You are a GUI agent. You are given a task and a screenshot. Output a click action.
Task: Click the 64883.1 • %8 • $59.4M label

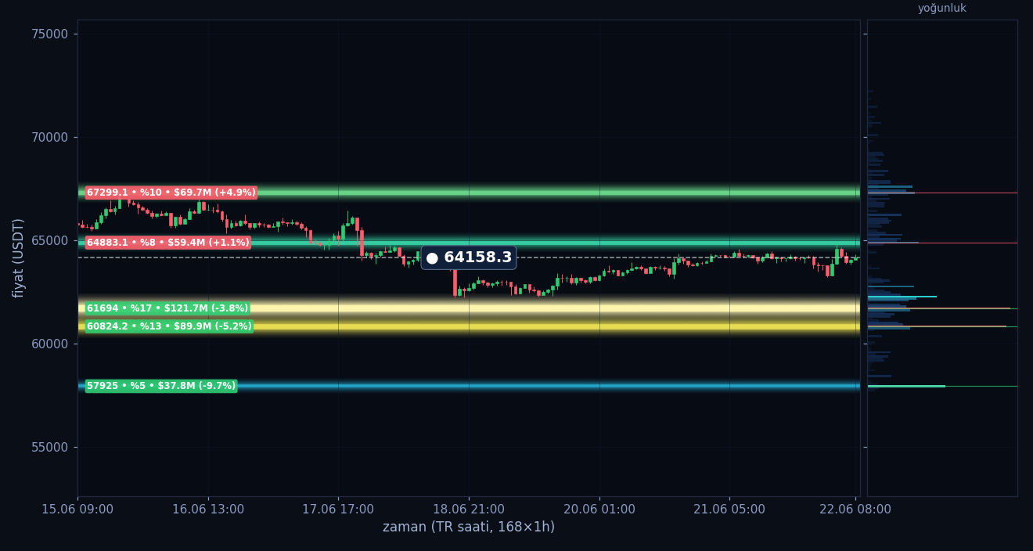[168, 243]
